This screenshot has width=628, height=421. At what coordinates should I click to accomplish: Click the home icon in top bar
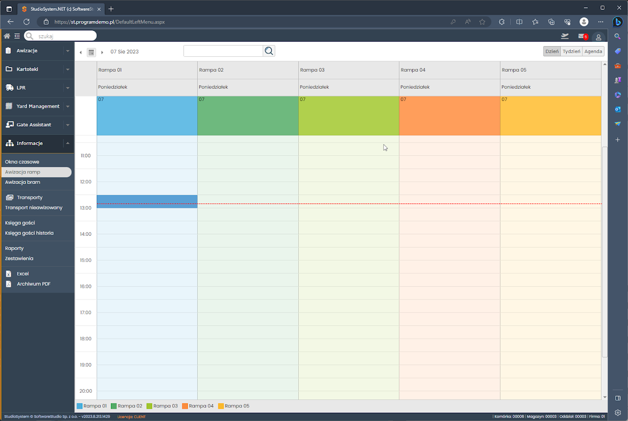[x=7, y=36]
